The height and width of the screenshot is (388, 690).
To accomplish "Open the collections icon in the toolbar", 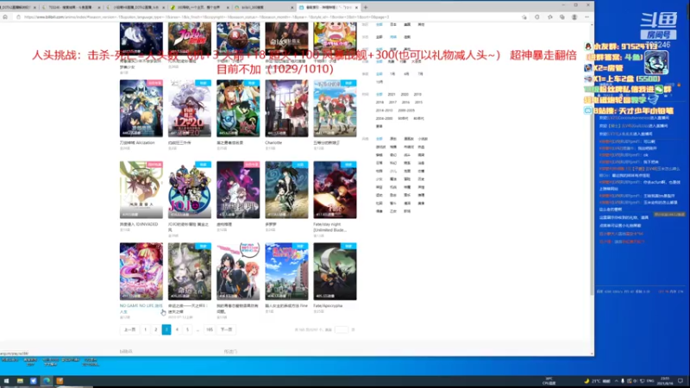I will (562, 17).
